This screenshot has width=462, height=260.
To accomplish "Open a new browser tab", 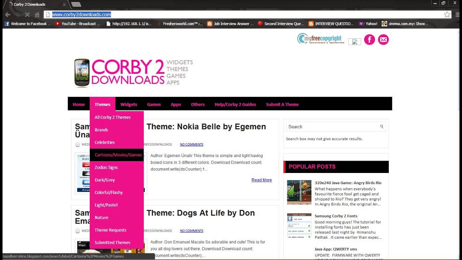I will click(x=76, y=4).
